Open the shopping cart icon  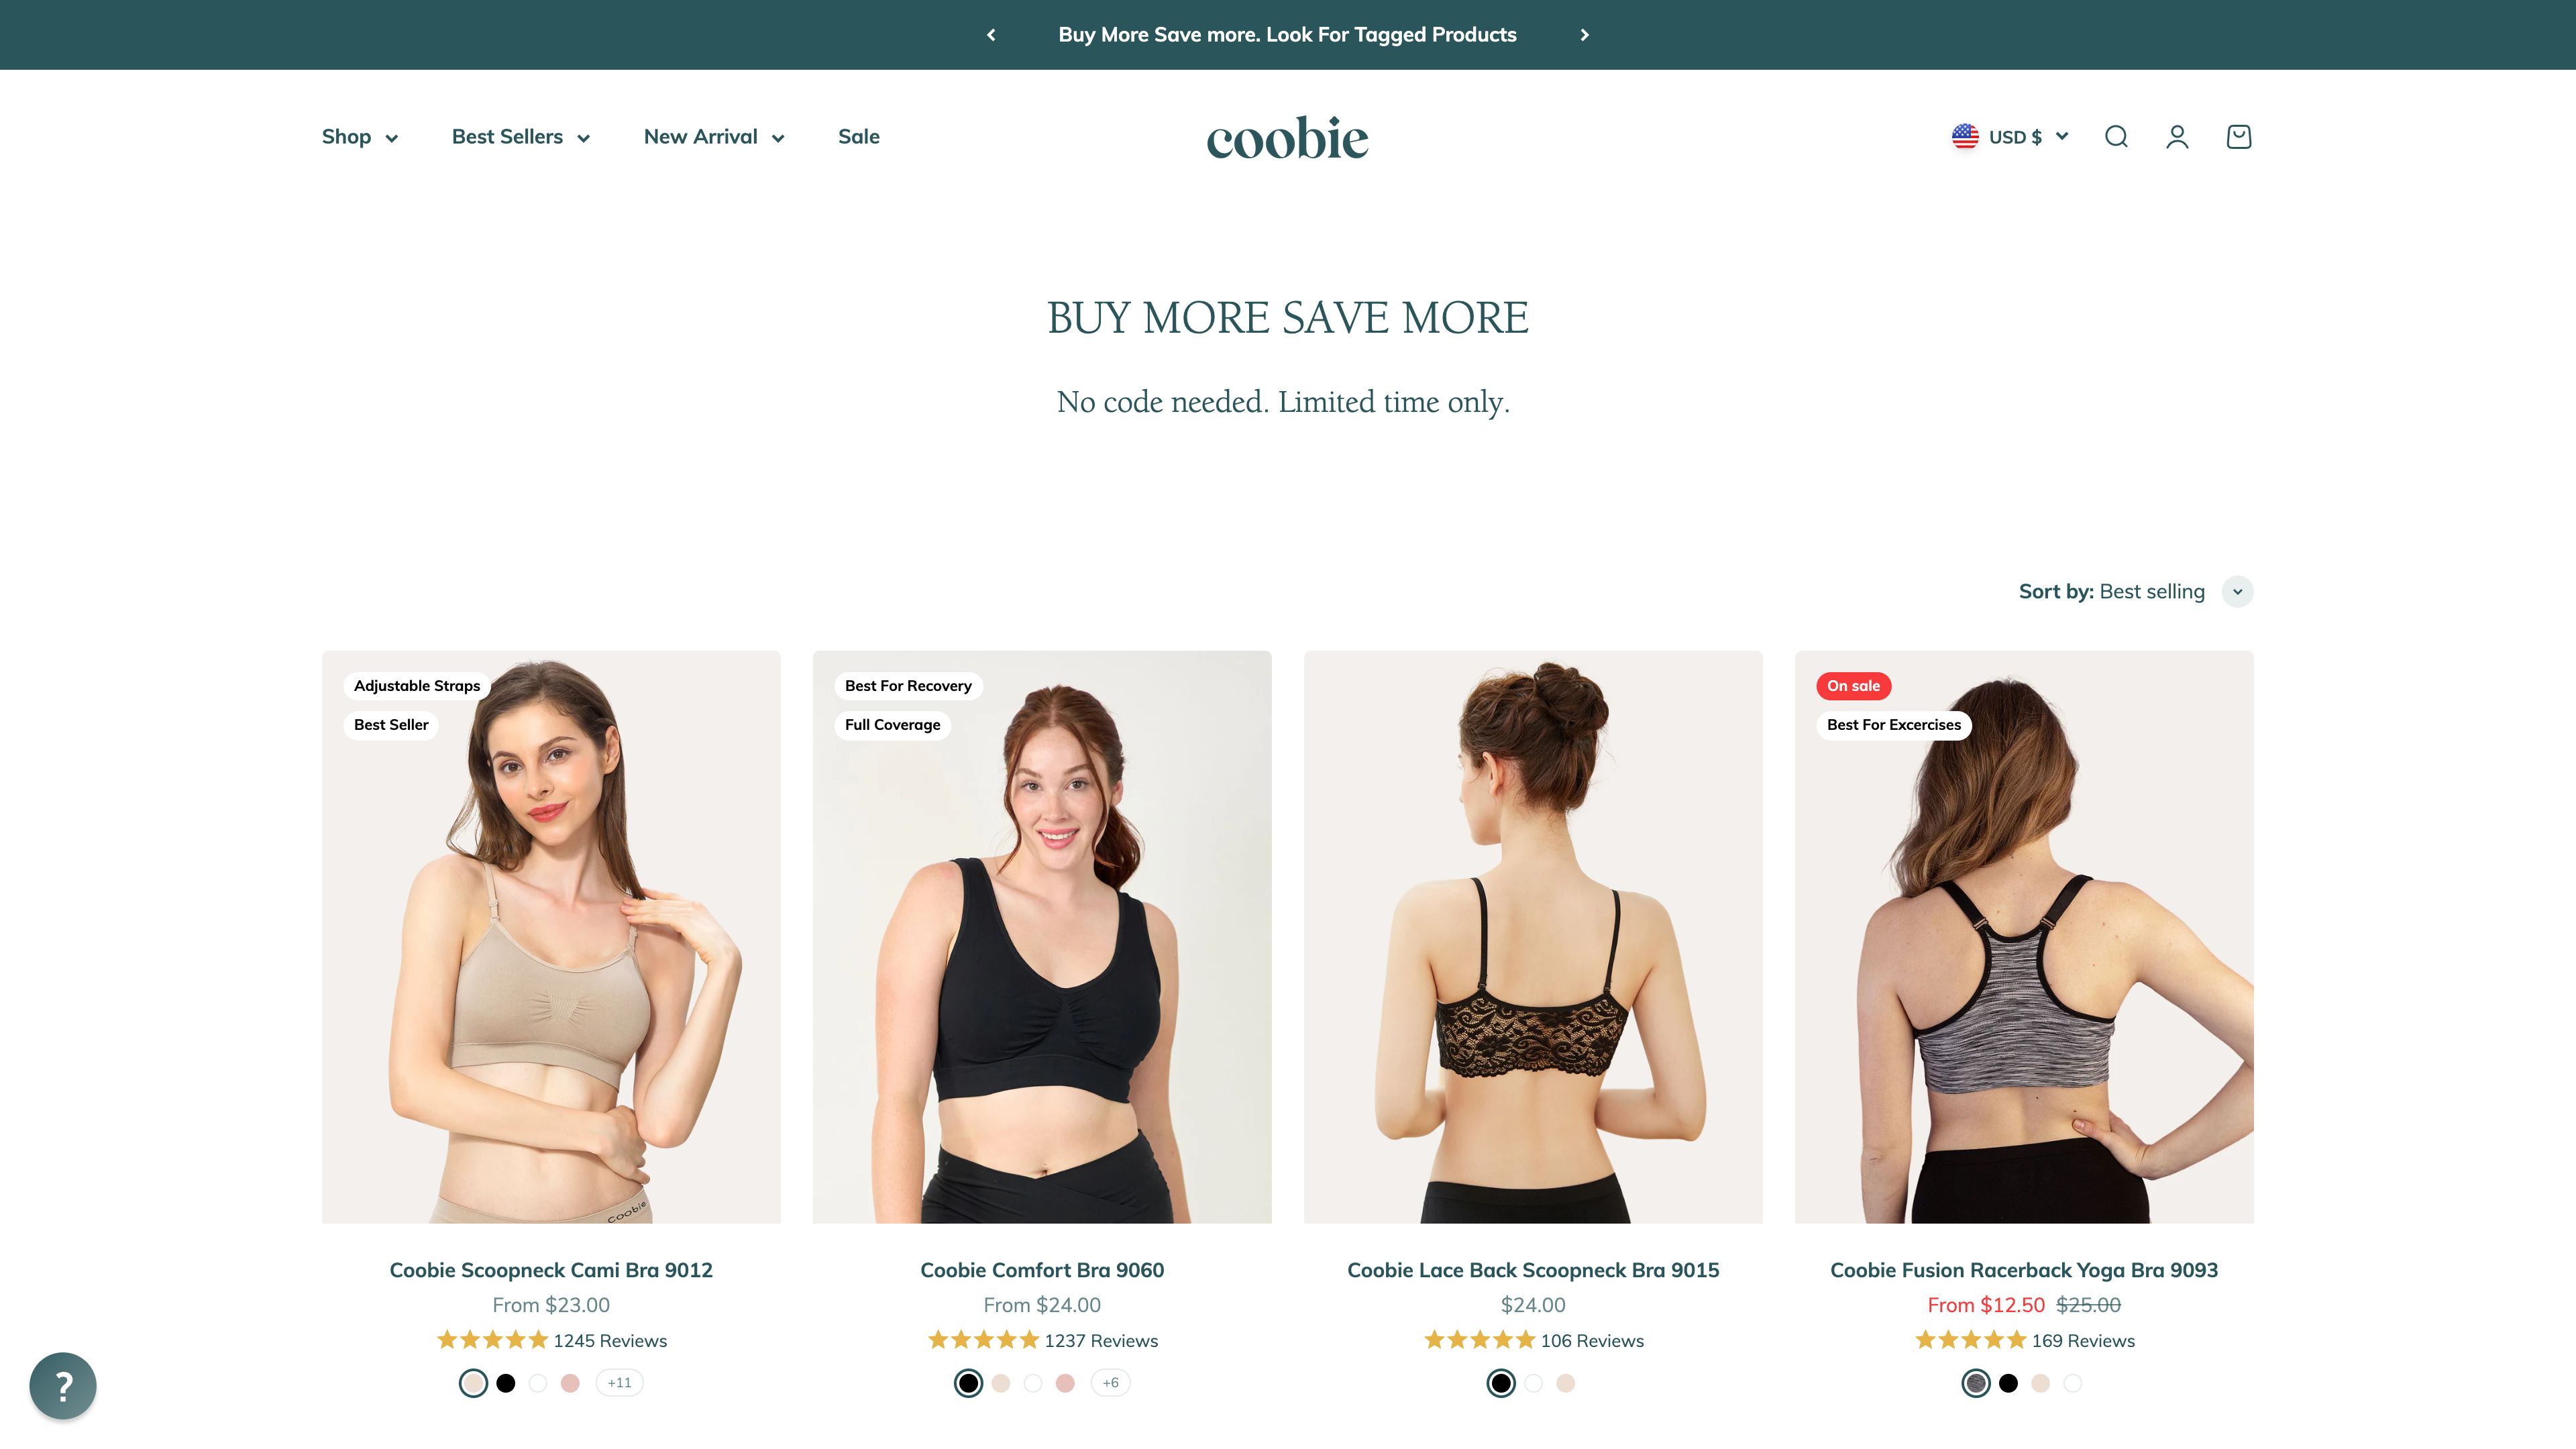click(2239, 137)
